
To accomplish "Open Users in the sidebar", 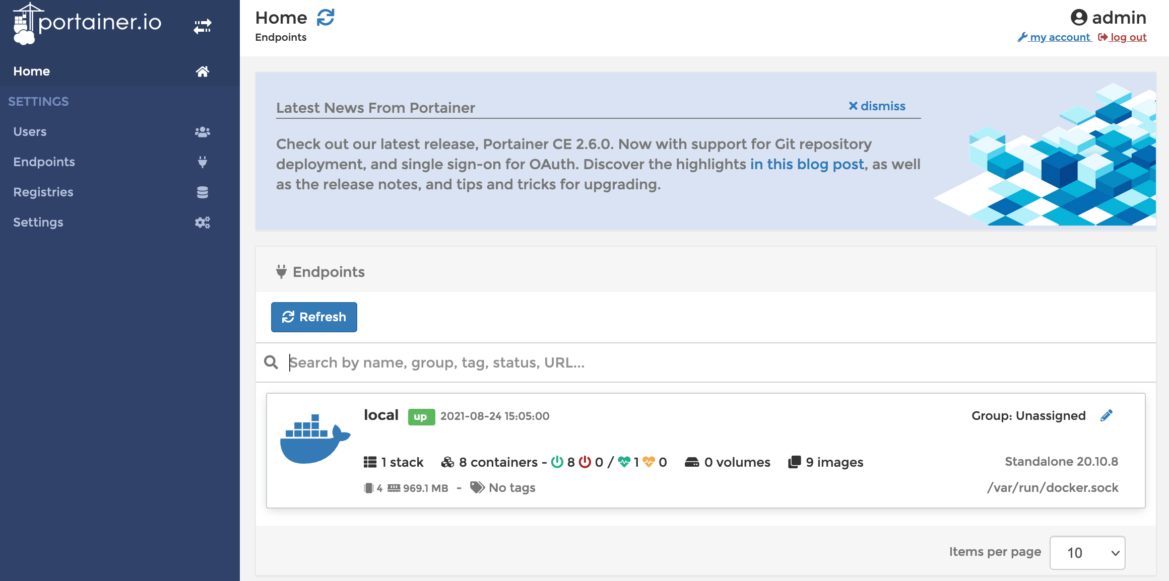I will click(120, 132).
